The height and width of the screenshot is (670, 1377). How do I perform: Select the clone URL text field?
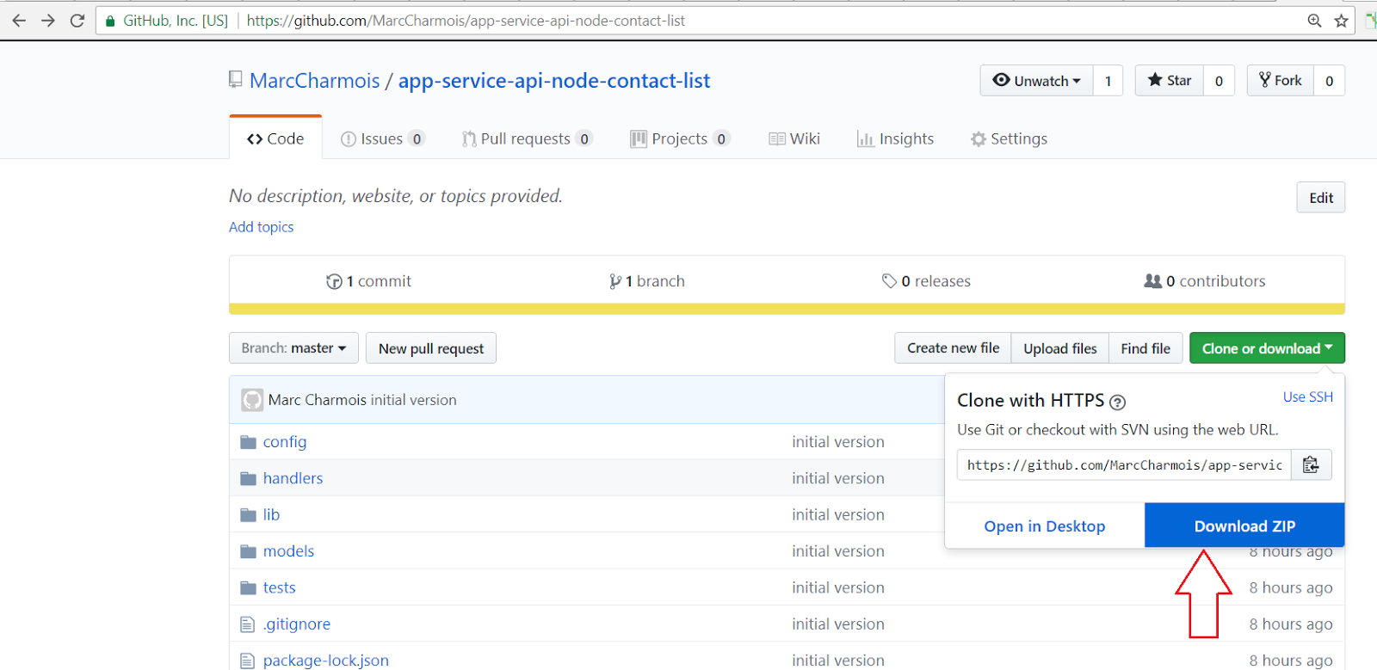coord(1124,464)
